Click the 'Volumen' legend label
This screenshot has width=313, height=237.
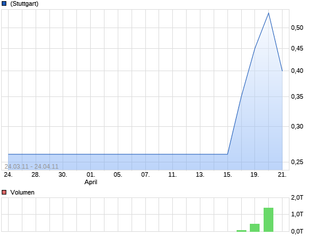(22, 192)
